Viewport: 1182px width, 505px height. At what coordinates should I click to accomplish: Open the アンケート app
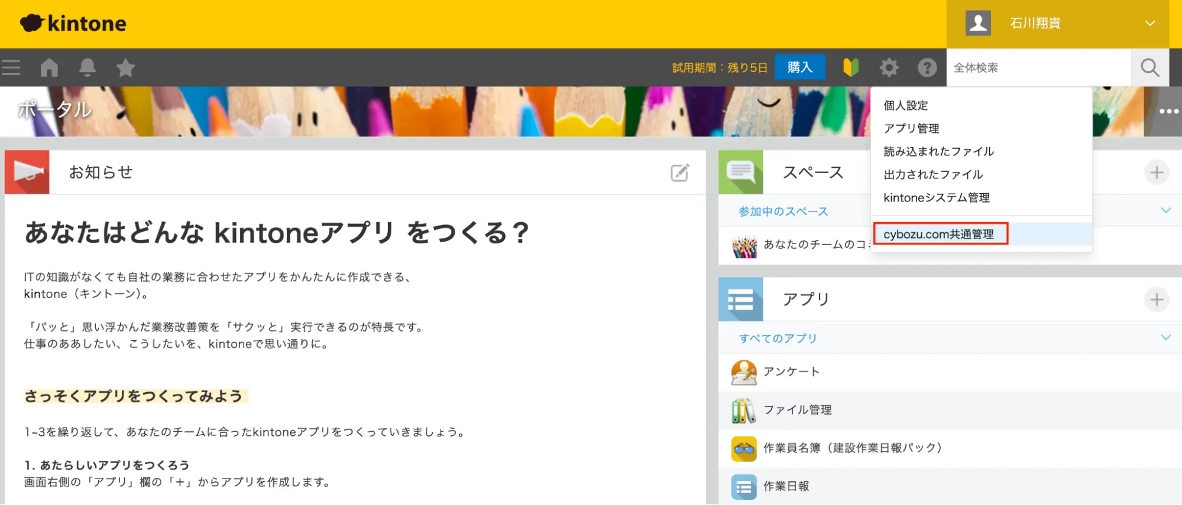pyautogui.click(x=791, y=372)
